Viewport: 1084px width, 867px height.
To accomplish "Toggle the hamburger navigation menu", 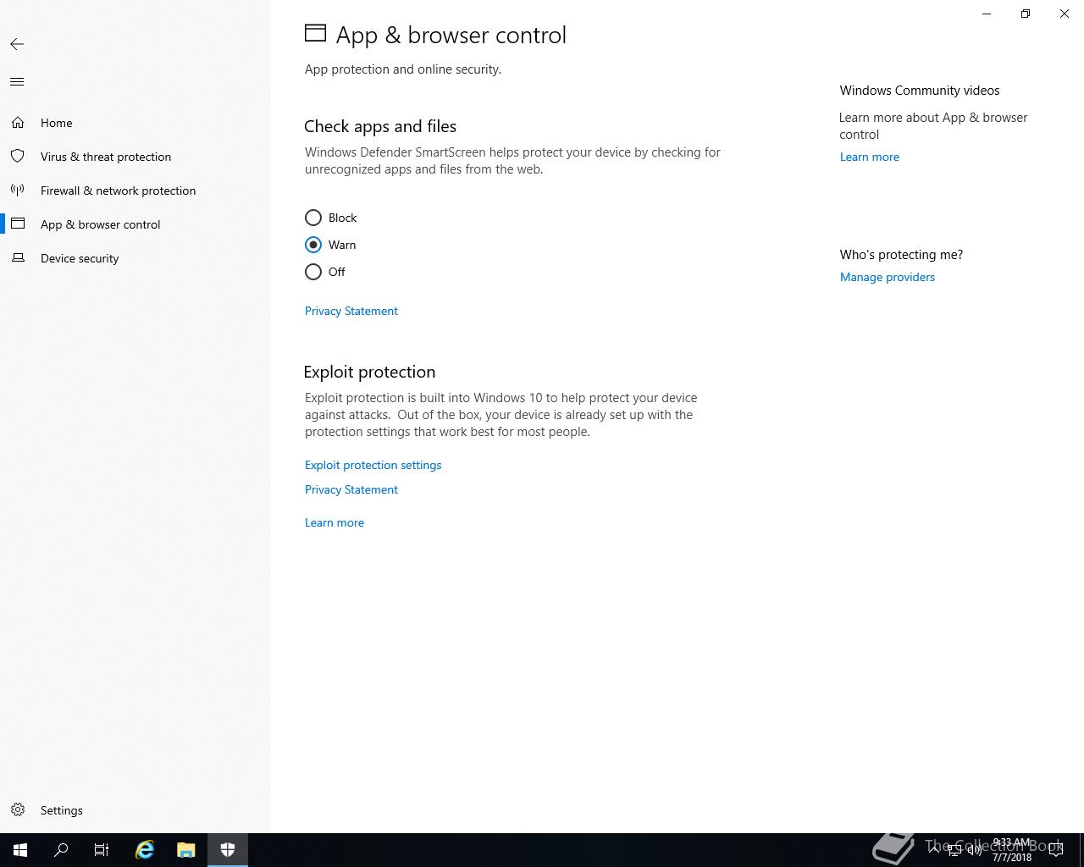I will 17,82.
